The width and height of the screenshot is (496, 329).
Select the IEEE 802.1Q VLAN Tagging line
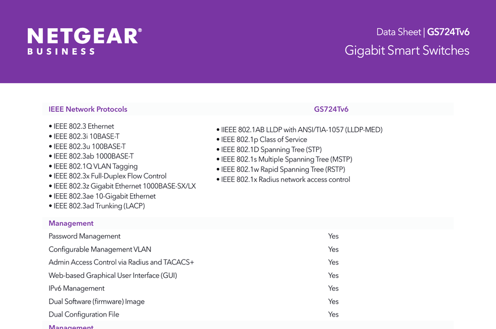pyautogui.click(x=95, y=166)
